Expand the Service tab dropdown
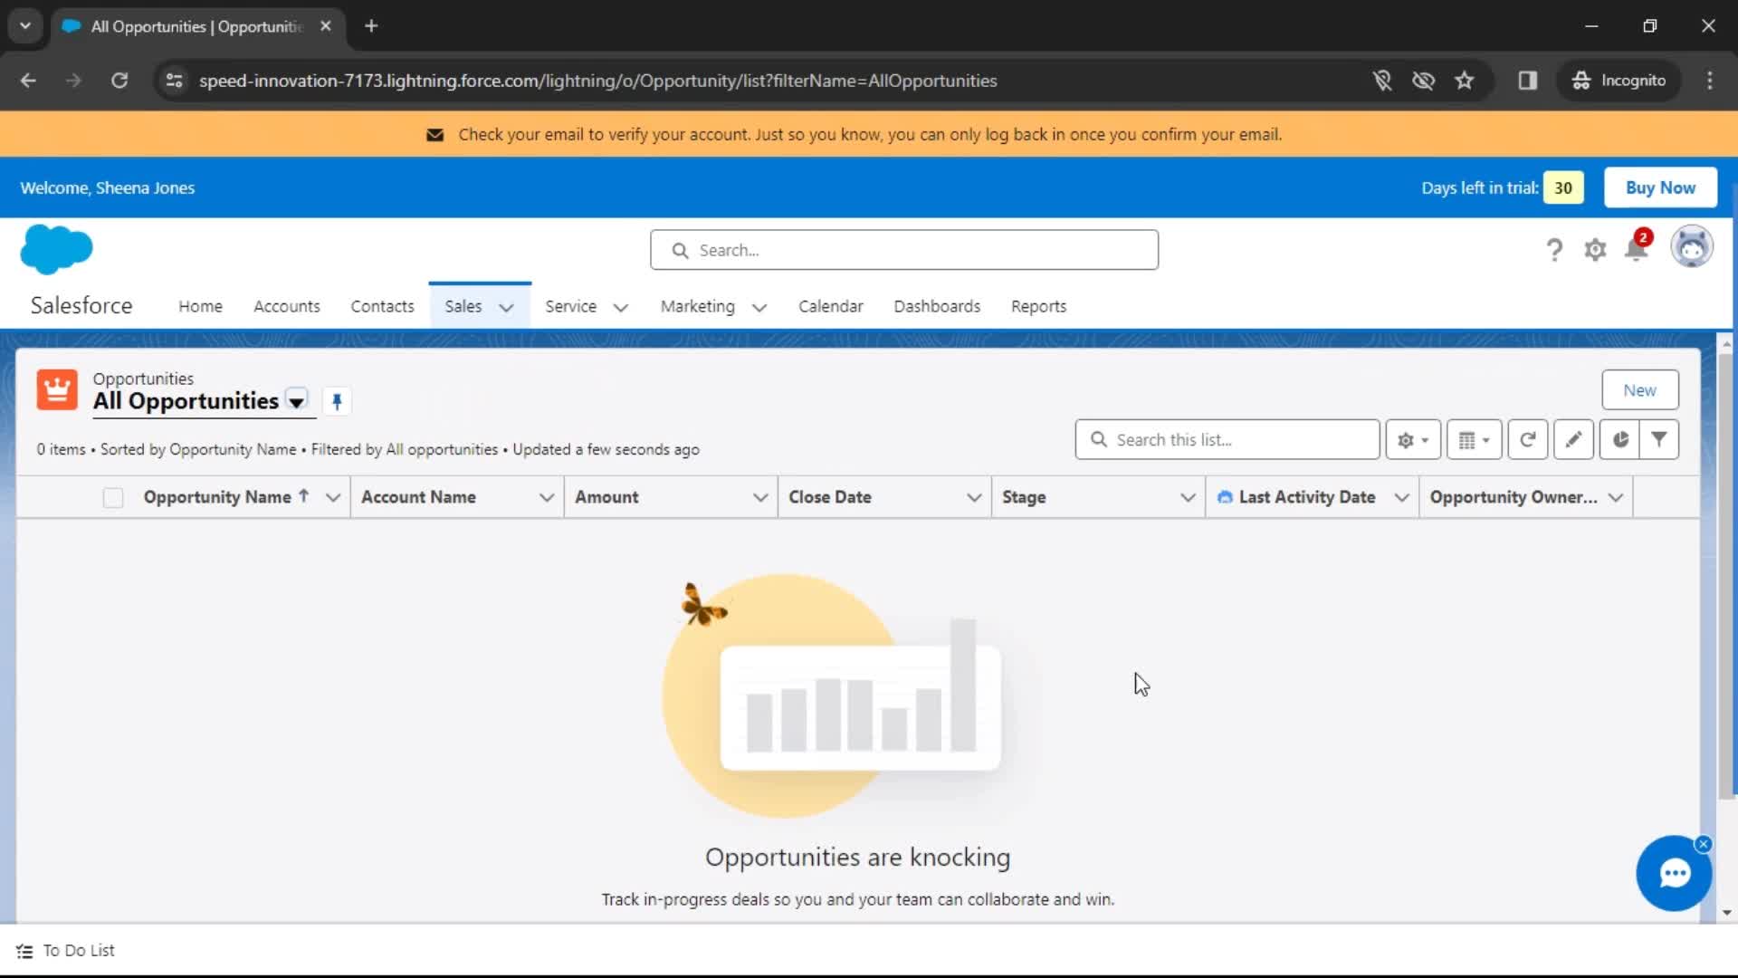Image resolution: width=1738 pixels, height=978 pixels. (621, 307)
